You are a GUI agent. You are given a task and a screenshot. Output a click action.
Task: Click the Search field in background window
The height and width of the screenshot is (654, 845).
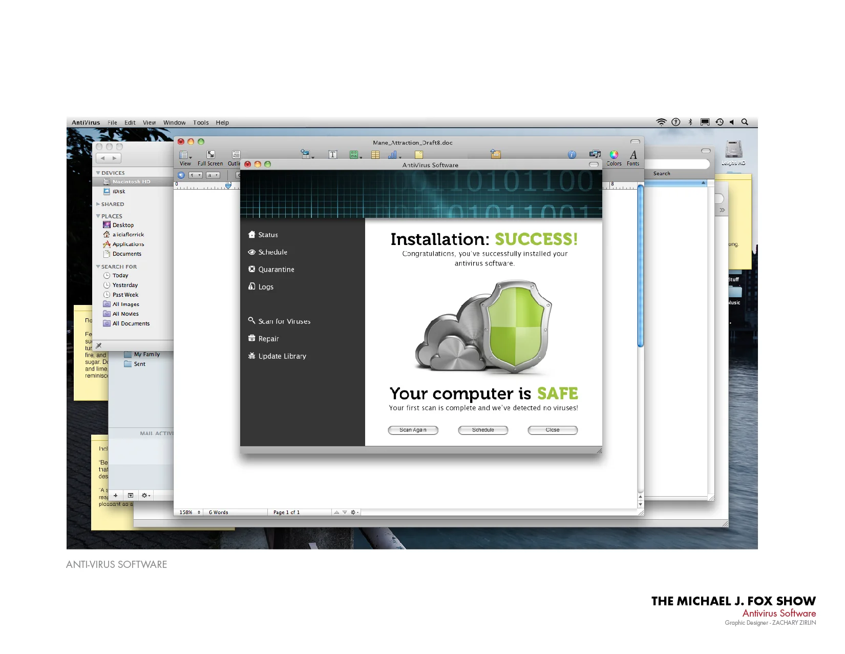(x=677, y=164)
